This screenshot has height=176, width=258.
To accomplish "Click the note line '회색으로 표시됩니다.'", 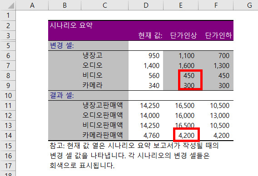I will 82,166.
